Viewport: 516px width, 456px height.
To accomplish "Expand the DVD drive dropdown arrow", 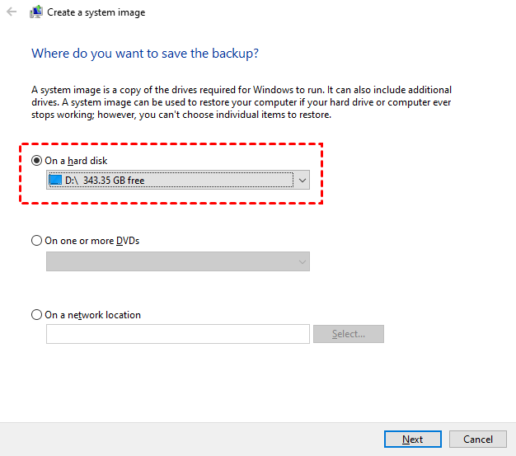I will point(302,261).
